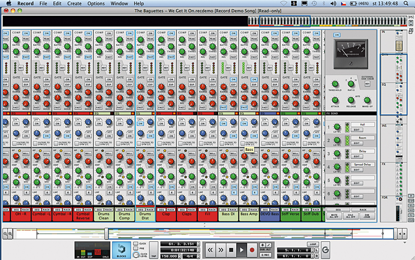This screenshot has width=415, height=260.
Task: Enable the CLICK checkbox in the transport
Action: click(x=136, y=243)
